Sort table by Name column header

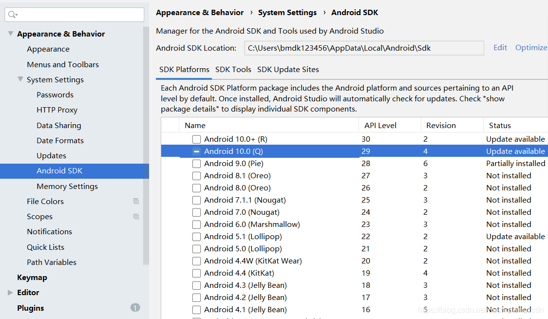269,126
